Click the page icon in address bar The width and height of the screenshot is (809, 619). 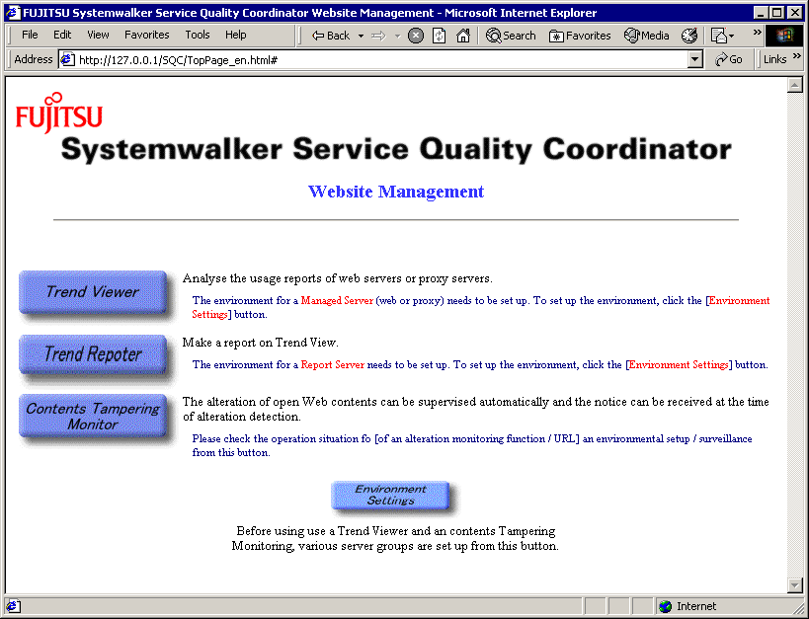pyautogui.click(x=67, y=60)
